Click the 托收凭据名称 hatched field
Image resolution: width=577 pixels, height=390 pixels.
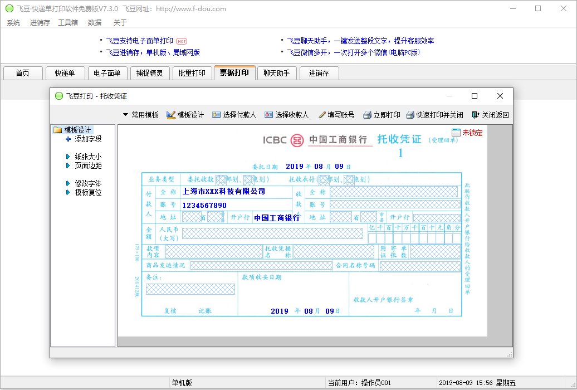click(x=334, y=251)
